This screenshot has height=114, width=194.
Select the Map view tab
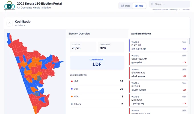139,6
